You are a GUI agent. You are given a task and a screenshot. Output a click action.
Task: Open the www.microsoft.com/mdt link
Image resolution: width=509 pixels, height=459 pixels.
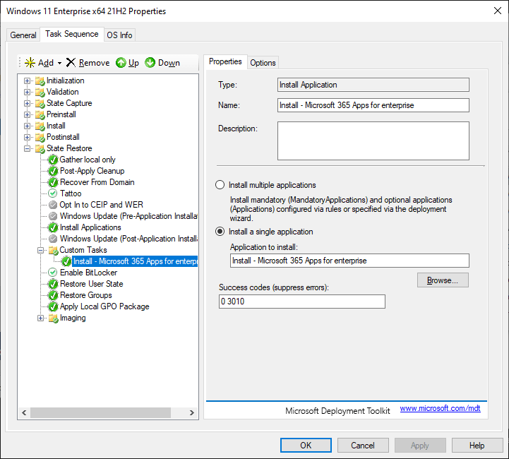point(440,408)
